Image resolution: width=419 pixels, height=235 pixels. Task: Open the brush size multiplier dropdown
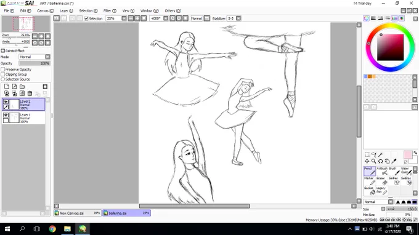click(383, 209)
